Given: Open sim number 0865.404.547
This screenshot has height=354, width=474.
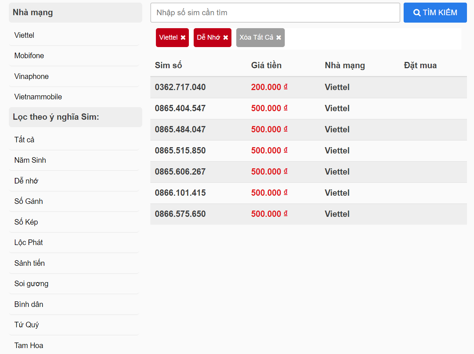Looking at the screenshot, I should [x=180, y=108].
